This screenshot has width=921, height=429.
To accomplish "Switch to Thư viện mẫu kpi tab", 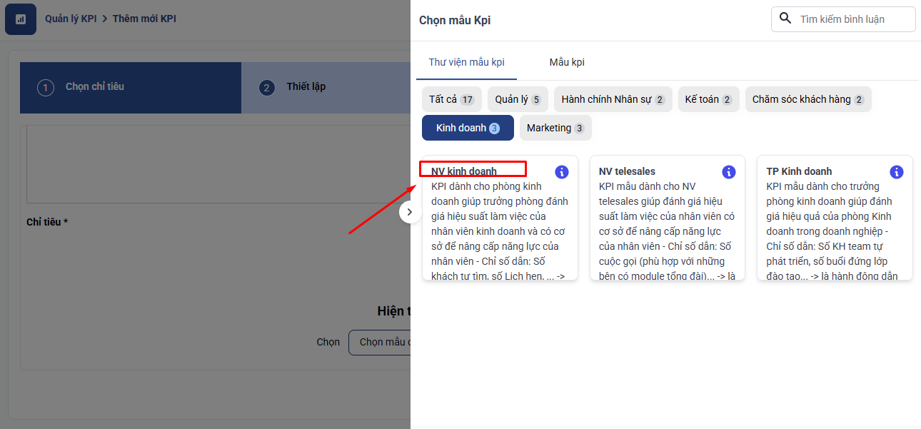I will click(466, 62).
